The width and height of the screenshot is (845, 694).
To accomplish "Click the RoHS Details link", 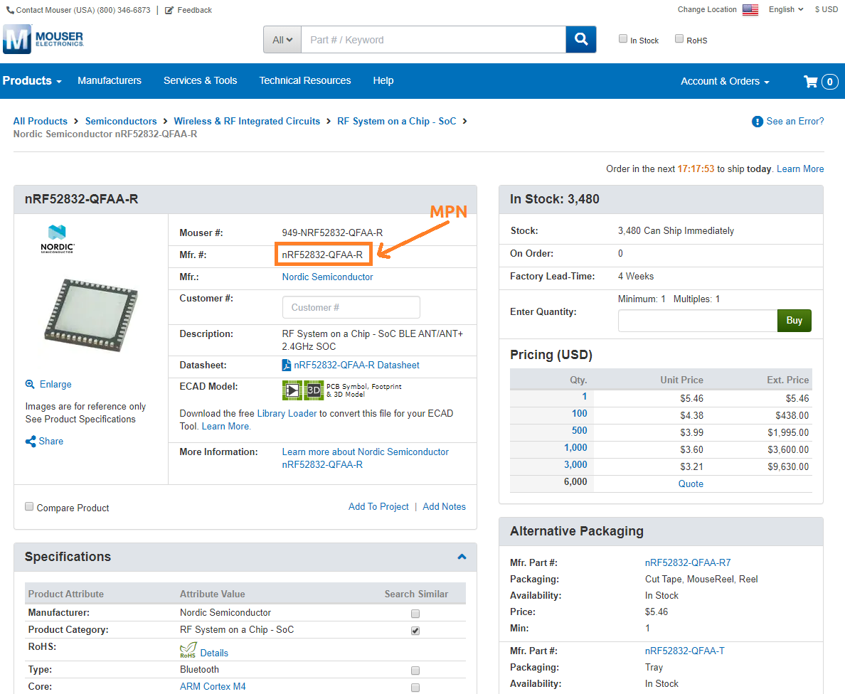I will (214, 653).
